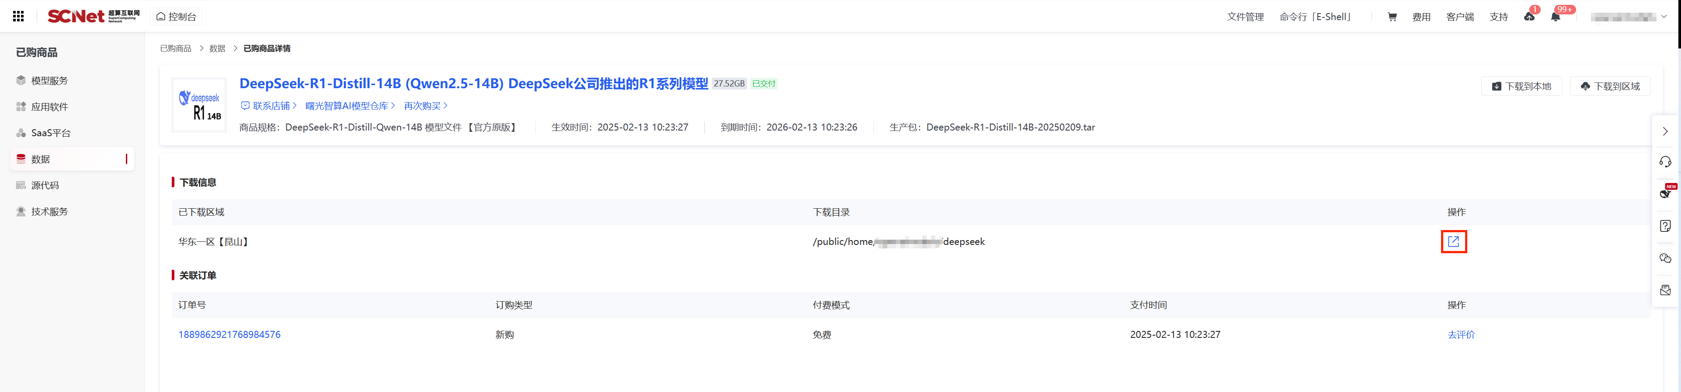
Task: Open the notification bell
Action: [x=1556, y=17]
